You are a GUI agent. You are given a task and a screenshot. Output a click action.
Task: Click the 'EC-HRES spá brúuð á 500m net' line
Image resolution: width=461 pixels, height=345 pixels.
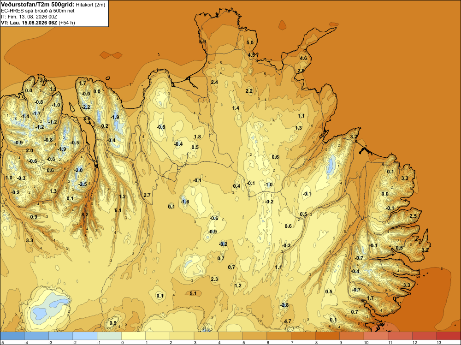point(38,11)
